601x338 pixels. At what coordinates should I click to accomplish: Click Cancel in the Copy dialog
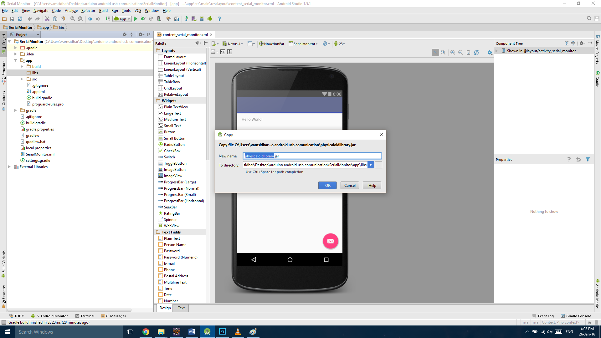coord(350,186)
